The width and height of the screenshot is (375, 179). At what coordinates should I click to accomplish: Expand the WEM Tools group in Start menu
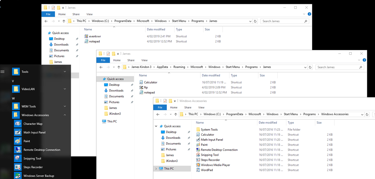pyautogui.click(x=65, y=106)
